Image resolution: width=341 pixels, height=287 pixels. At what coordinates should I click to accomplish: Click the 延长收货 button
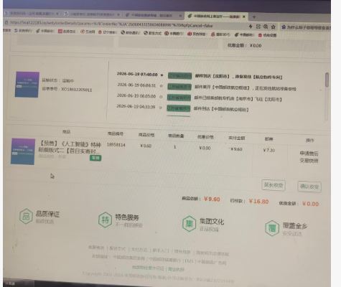pyautogui.click(x=274, y=185)
